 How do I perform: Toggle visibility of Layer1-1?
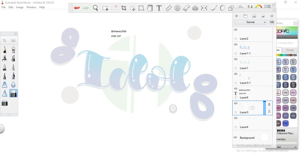coord(236,45)
